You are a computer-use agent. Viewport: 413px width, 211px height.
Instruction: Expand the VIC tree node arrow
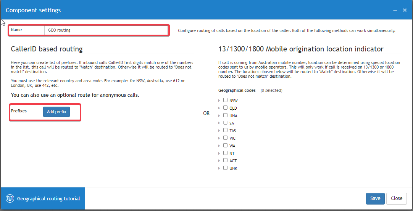coord(219,139)
